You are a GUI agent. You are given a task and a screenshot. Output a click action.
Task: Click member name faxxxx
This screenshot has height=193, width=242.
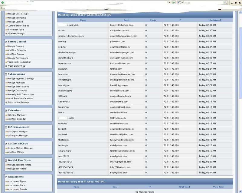click(62, 31)
